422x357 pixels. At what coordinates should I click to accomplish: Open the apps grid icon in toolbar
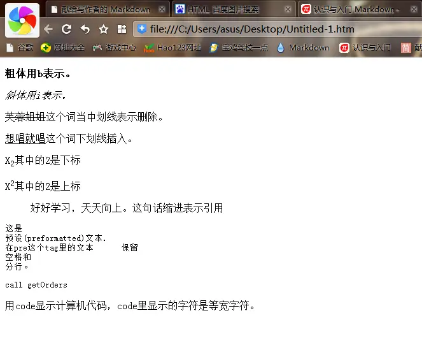click(122, 29)
